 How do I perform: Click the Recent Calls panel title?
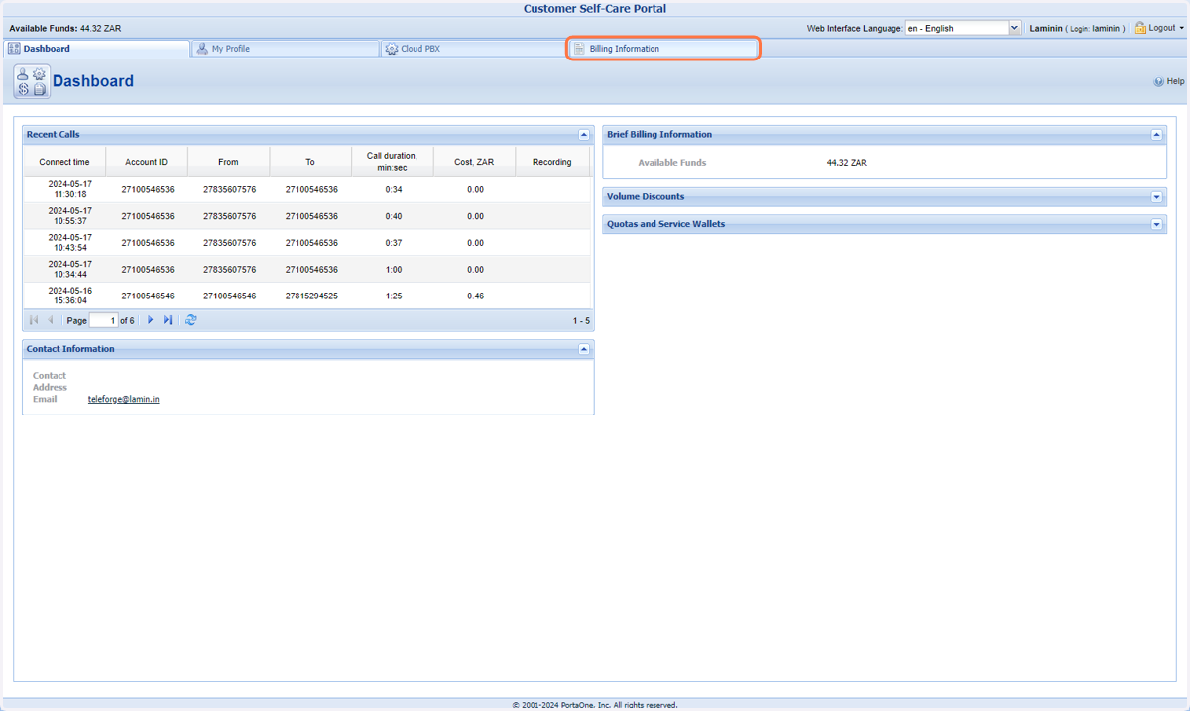pos(54,135)
